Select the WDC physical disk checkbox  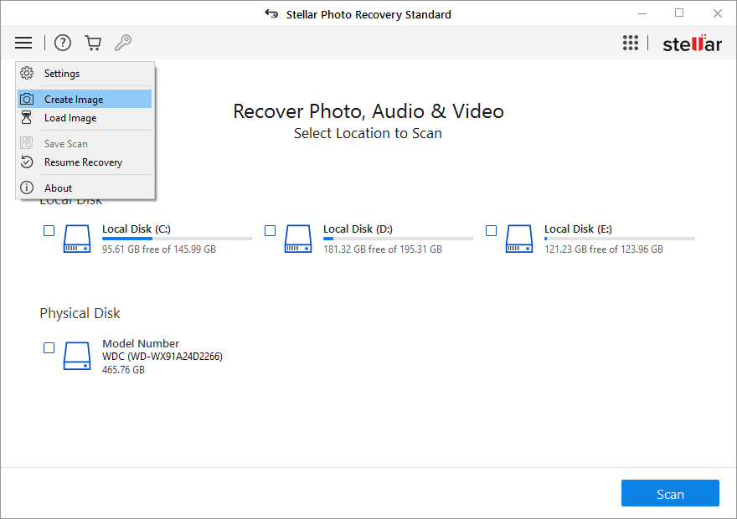click(x=49, y=347)
